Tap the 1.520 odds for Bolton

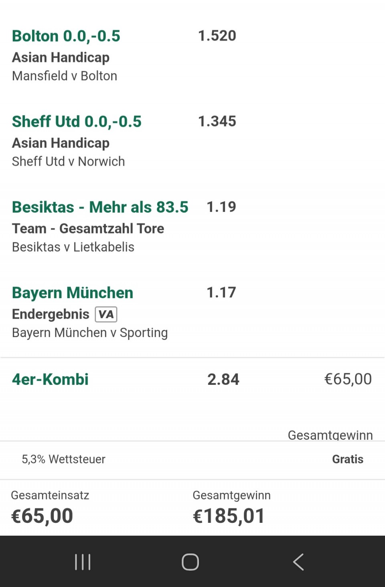click(x=217, y=36)
